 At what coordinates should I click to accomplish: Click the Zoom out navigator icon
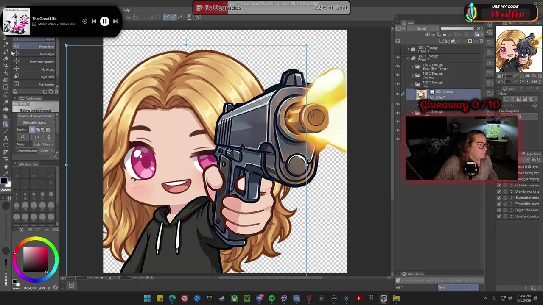tap(516, 76)
